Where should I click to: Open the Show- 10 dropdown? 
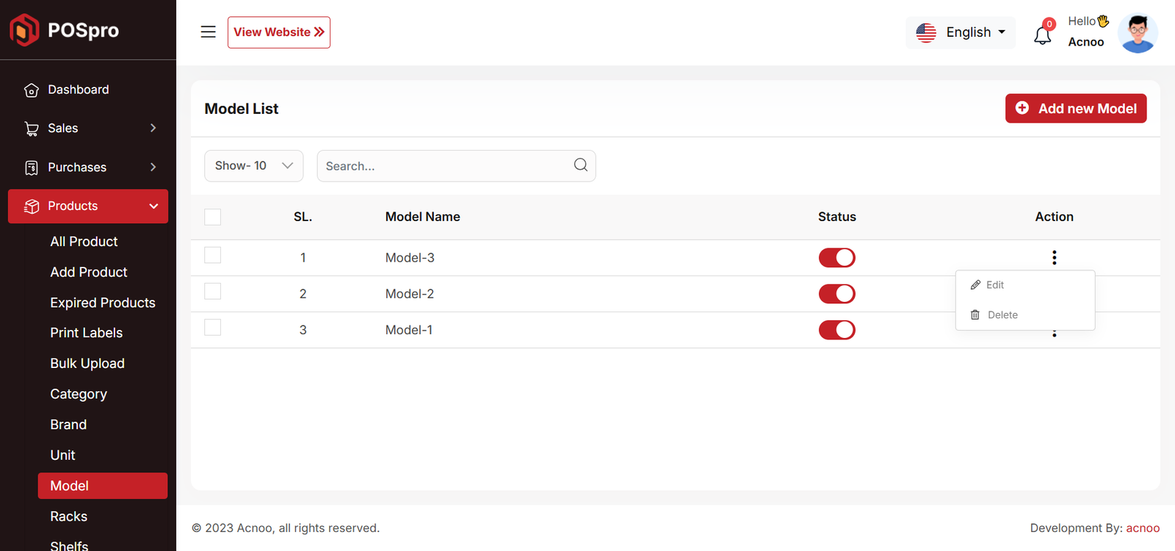click(253, 166)
